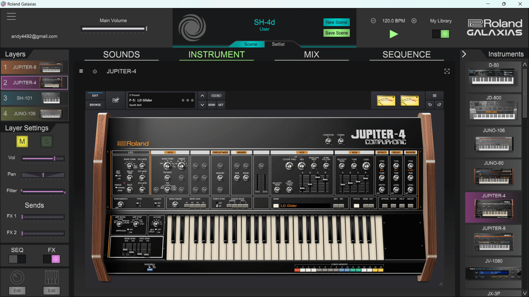The height and width of the screenshot is (297, 529).
Task: Toggle the My Library switch
Action: tap(440, 34)
